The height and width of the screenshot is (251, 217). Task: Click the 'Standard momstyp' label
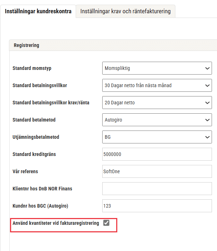click(x=32, y=68)
